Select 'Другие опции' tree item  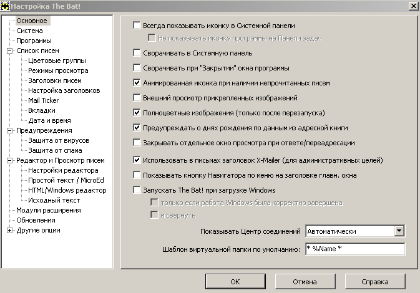pyautogui.click(x=38, y=230)
